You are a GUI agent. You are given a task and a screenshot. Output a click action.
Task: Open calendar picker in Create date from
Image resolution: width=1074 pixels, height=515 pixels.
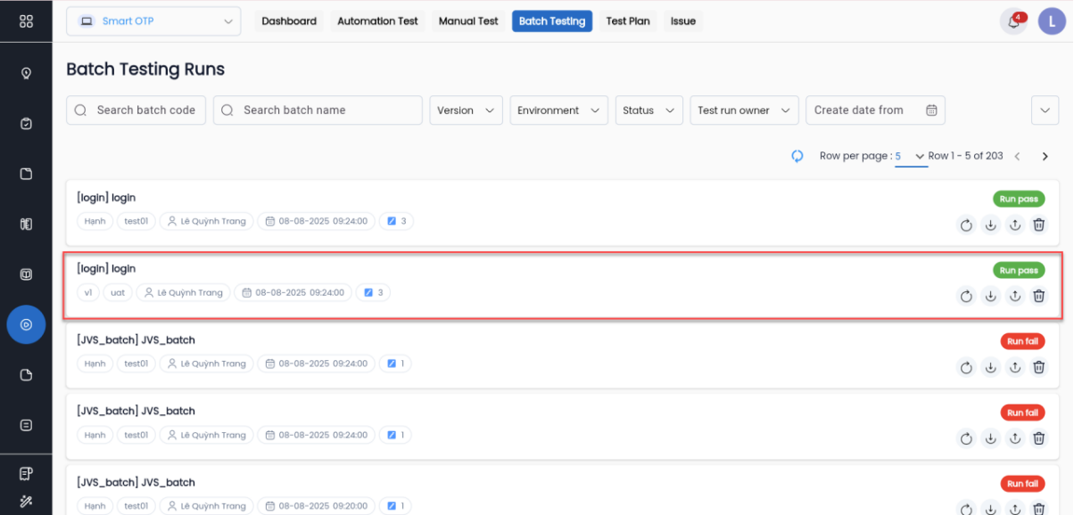tap(931, 110)
